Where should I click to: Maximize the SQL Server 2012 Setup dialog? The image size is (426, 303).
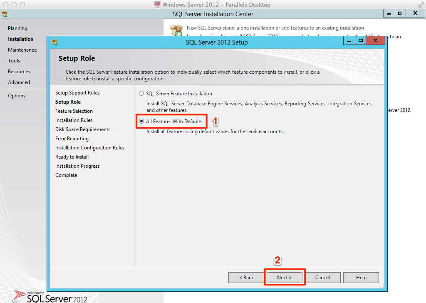361,40
